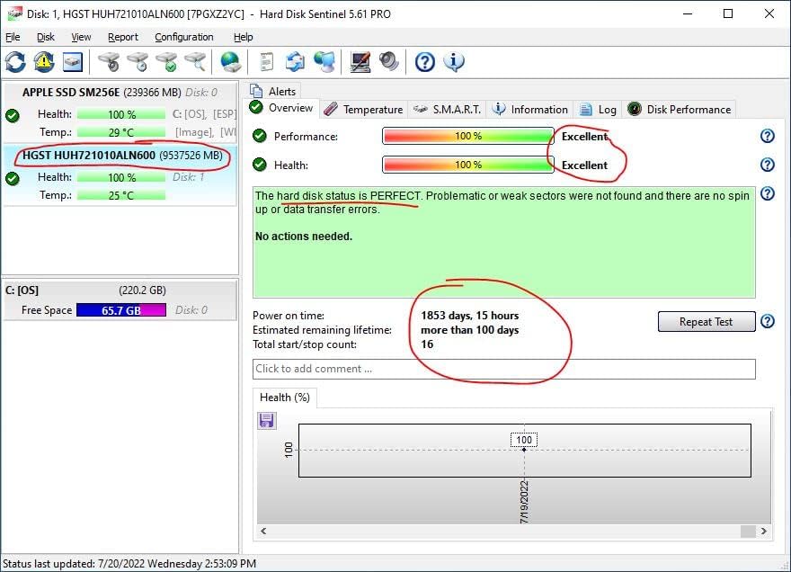This screenshot has height=572, width=791.
Task: Click the green check next to Performance
Action: pos(260,136)
